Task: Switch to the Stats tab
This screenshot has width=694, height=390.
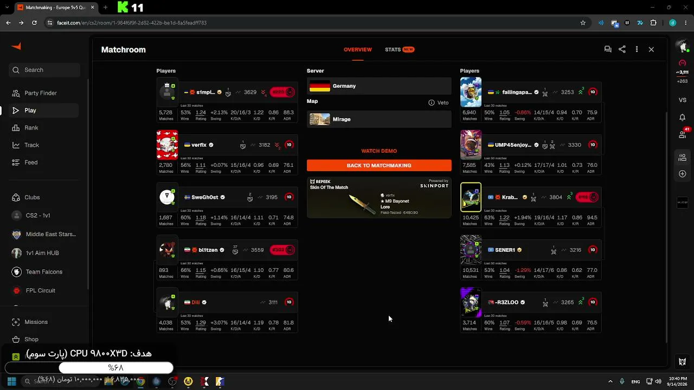Action: pos(399,49)
